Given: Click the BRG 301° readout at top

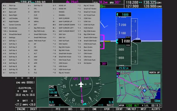Looking at the screenshot, I should pyautogui.click(x=115, y=2).
